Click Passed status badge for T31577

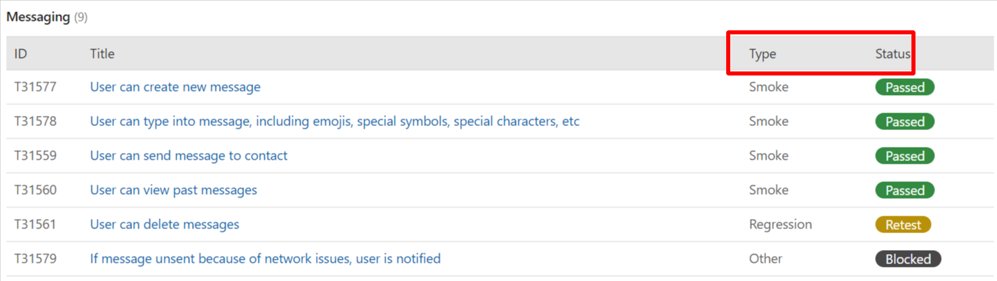(904, 87)
